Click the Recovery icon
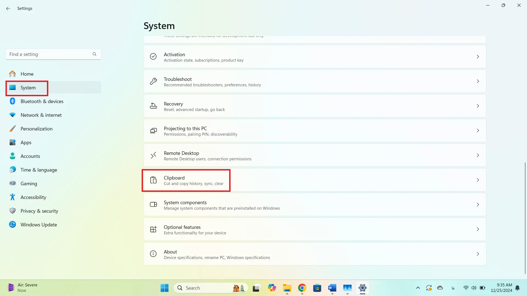Viewport: 527px width, 296px height. pyautogui.click(x=153, y=106)
